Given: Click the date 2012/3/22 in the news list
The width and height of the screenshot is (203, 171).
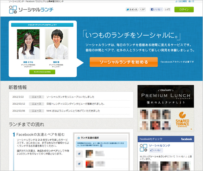Looking at the screenshot, I should pos(18,97).
